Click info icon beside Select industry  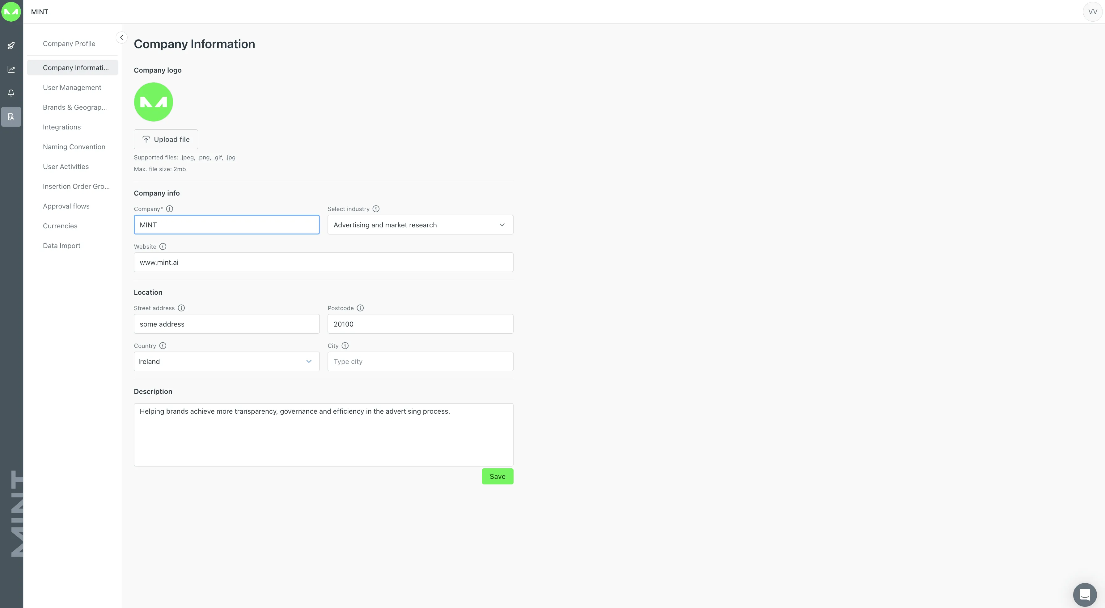376,209
